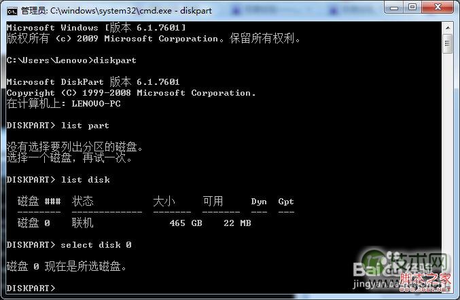Viewport: 460px width, 300px height.
Task: Click the scrollbar up arrow
Action: click(x=447, y=28)
